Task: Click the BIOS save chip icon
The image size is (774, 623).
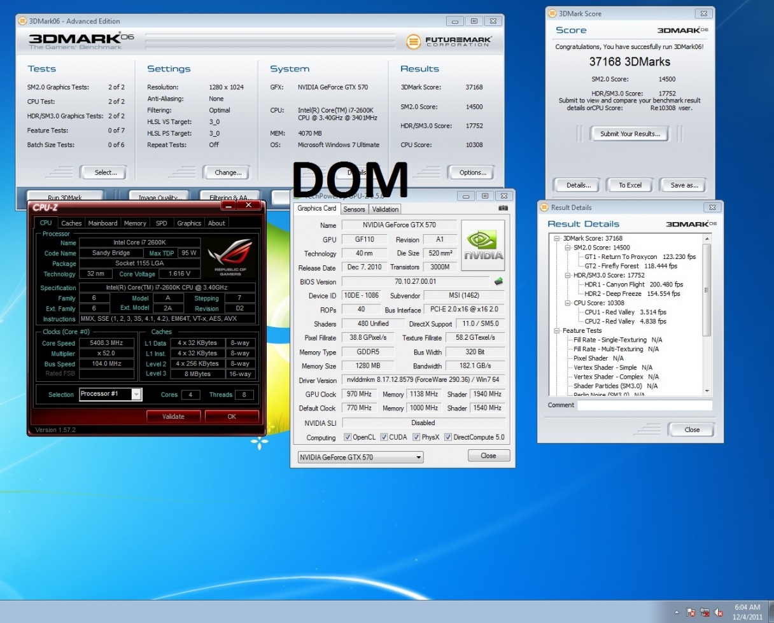Action: tap(498, 281)
